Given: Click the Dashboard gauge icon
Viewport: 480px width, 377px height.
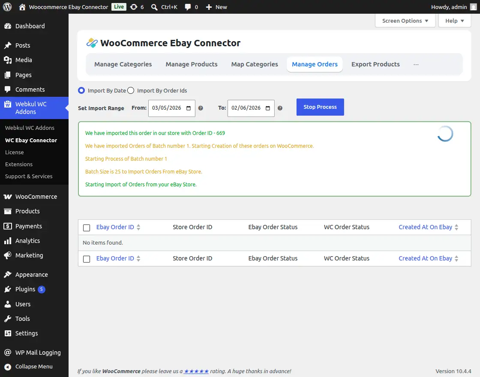Looking at the screenshot, I should tap(8, 26).
